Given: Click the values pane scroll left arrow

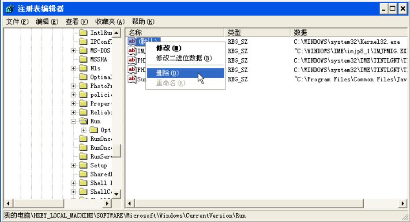Looking at the screenshot, I should click(x=130, y=203).
